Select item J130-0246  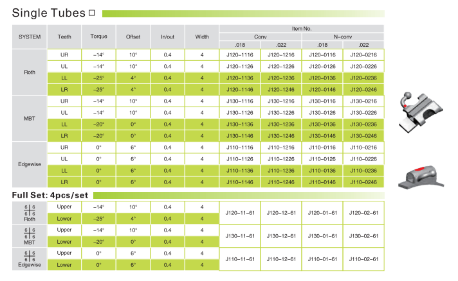pyautogui.click(x=363, y=136)
